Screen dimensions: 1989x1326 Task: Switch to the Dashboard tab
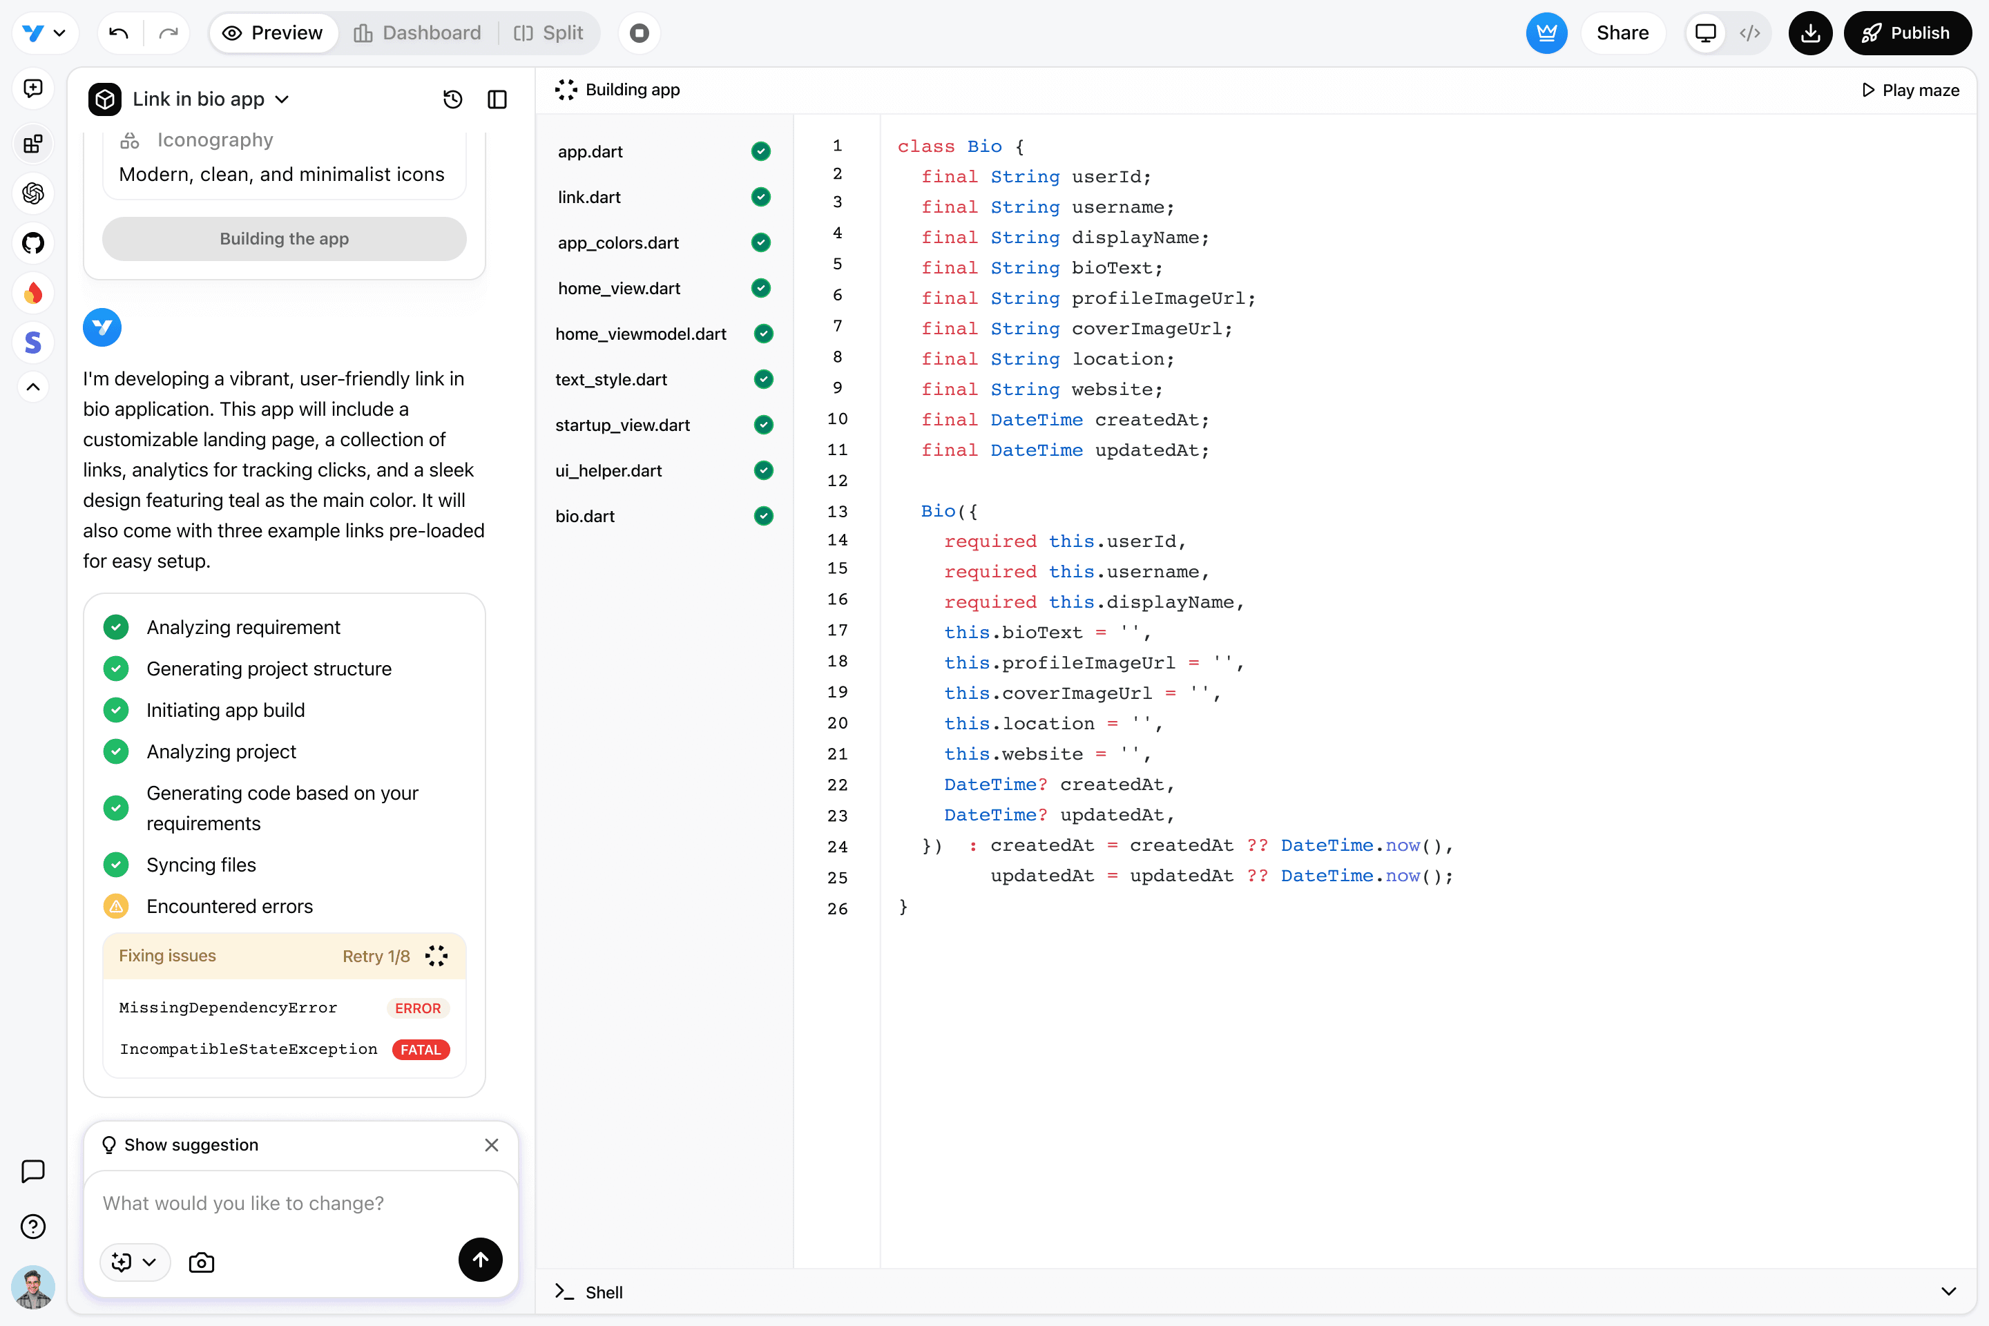(x=418, y=33)
